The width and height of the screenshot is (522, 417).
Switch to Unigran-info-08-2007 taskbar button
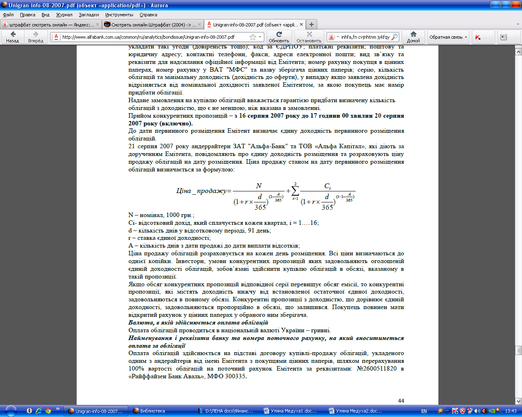tap(96, 411)
